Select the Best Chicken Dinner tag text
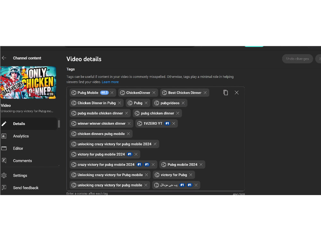The height and width of the screenshot is (241, 321). (185, 93)
